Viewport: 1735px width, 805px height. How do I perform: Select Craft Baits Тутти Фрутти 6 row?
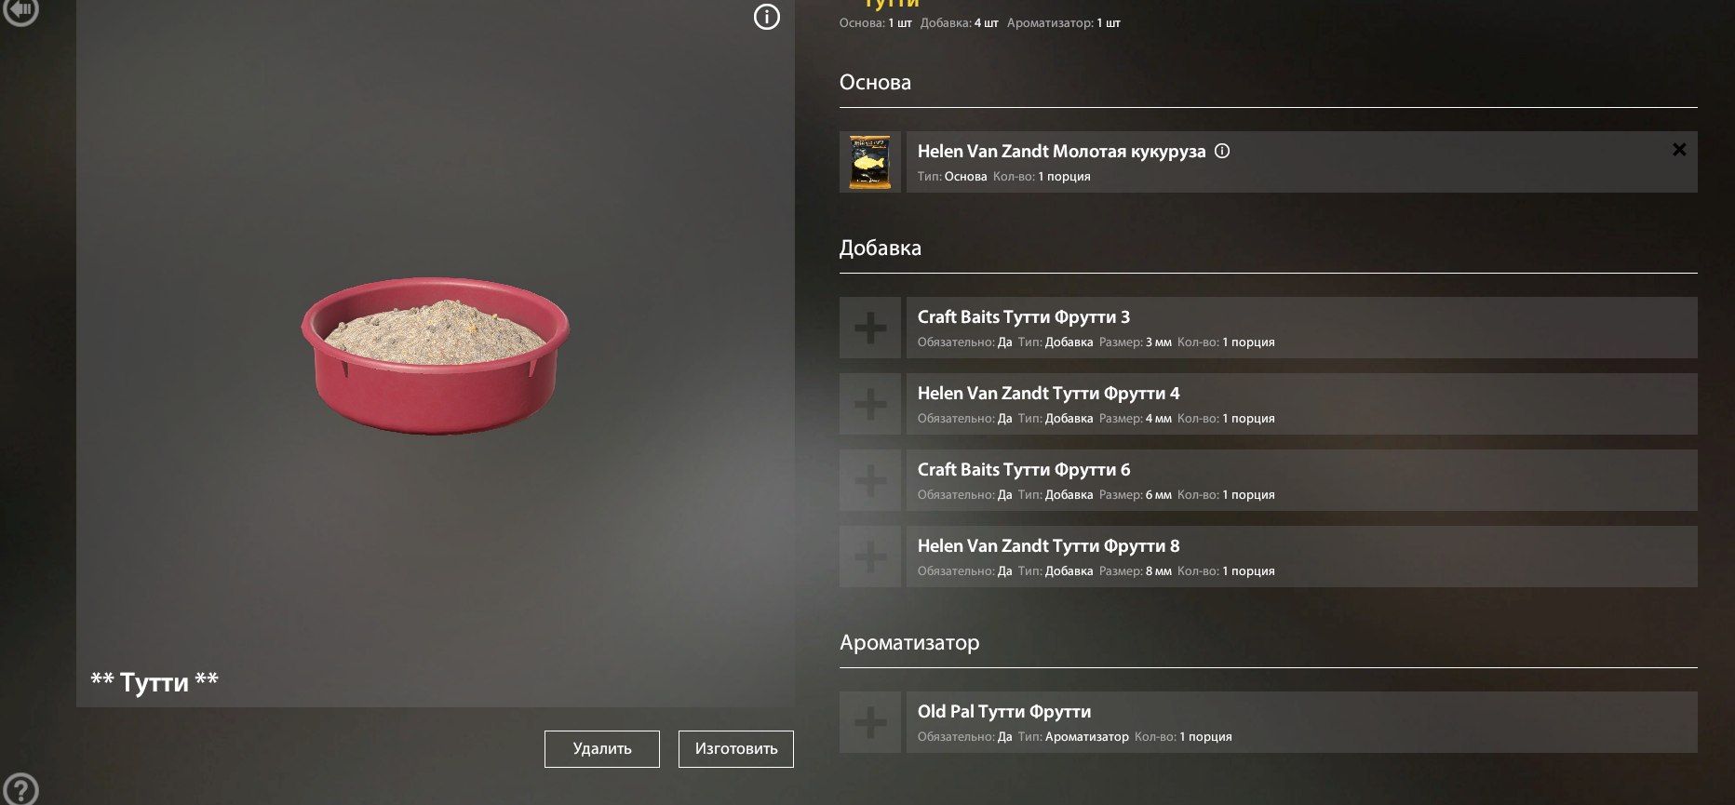[1301, 480]
